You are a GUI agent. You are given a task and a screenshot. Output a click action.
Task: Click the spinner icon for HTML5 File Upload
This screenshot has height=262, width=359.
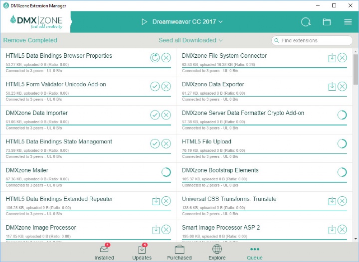tap(342, 143)
